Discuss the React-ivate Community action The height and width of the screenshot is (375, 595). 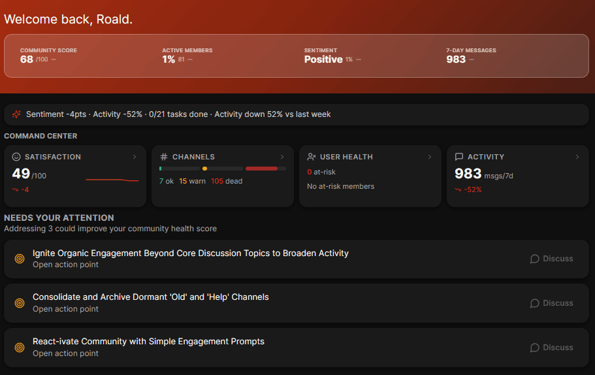coord(551,348)
